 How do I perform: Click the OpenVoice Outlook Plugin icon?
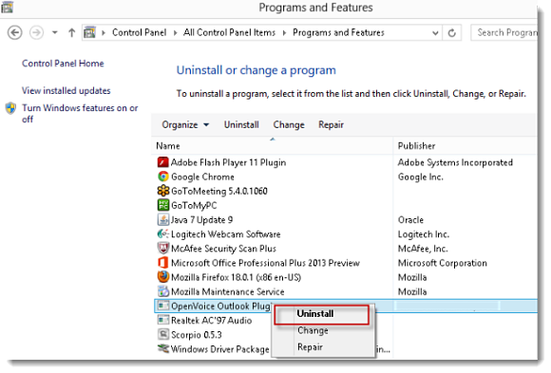coord(163,306)
